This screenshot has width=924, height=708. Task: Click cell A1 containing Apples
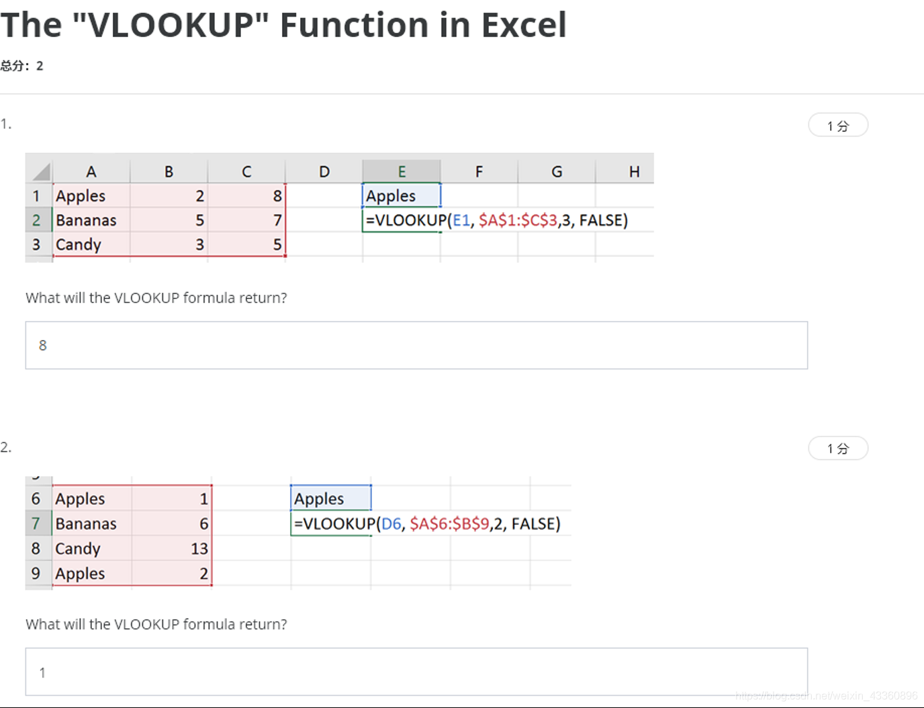[91, 196]
